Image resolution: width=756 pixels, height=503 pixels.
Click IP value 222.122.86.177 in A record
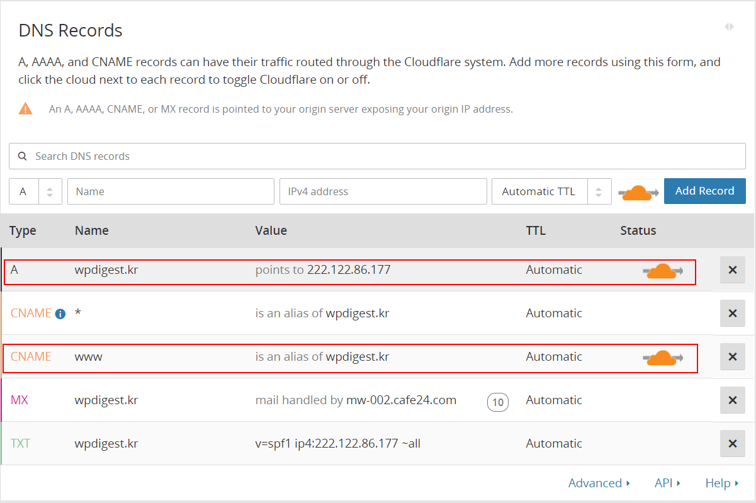(349, 269)
